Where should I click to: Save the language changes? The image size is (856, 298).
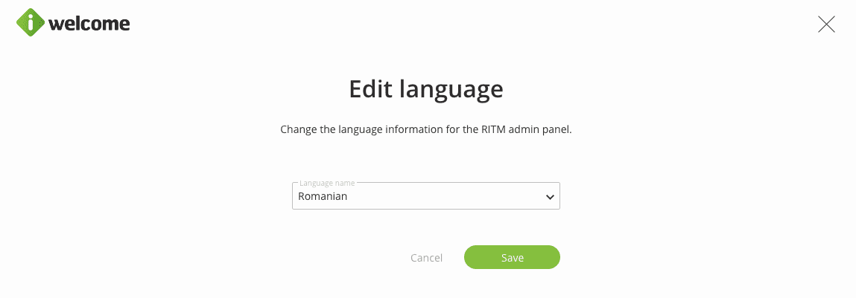[512, 258]
